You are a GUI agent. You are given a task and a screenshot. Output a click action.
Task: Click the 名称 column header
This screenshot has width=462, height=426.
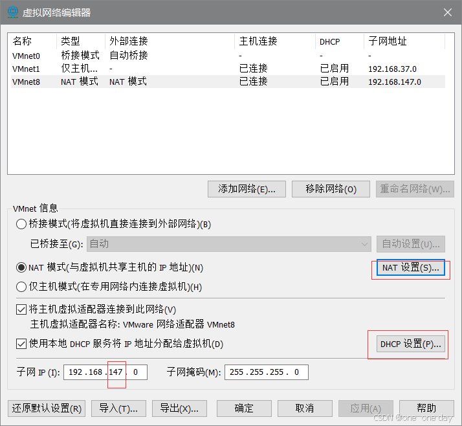(32, 41)
